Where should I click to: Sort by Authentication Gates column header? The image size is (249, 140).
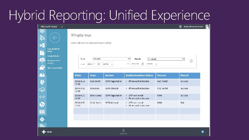[x=140, y=76]
